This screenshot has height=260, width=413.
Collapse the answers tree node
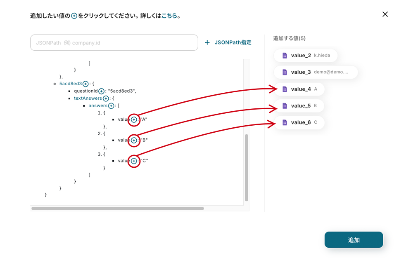pyautogui.click(x=98, y=105)
